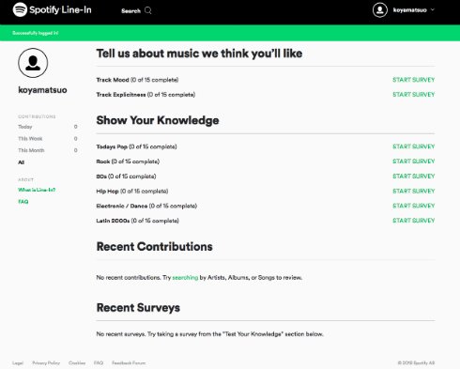Click the Spotify logo icon
Image resolution: width=460 pixels, height=369 pixels.
[20, 9]
